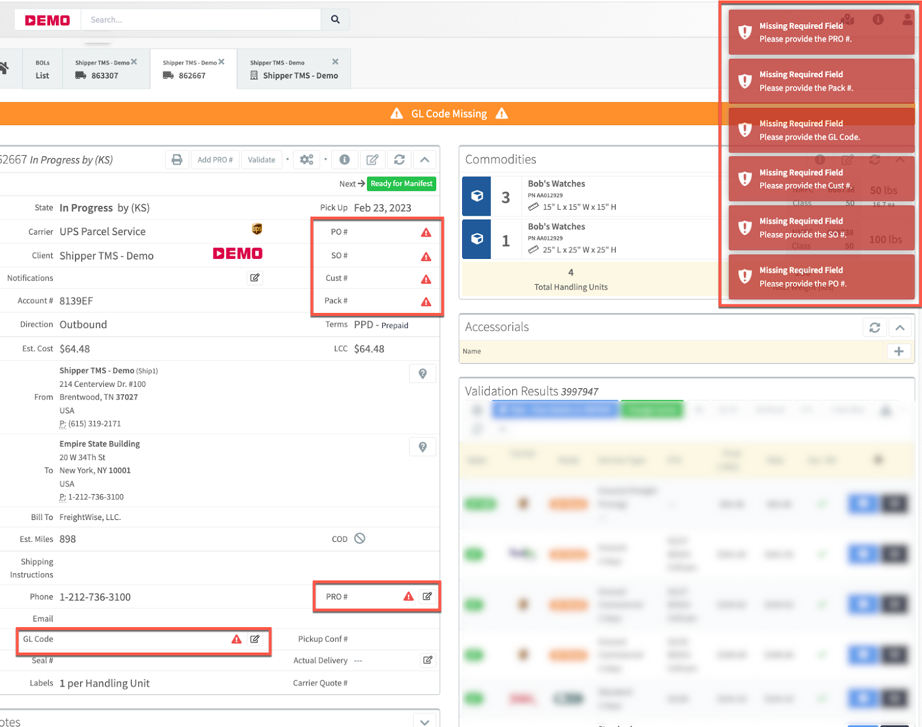Dismiss the 'Please provide the PO #' toast
922x727 pixels.
click(822, 277)
